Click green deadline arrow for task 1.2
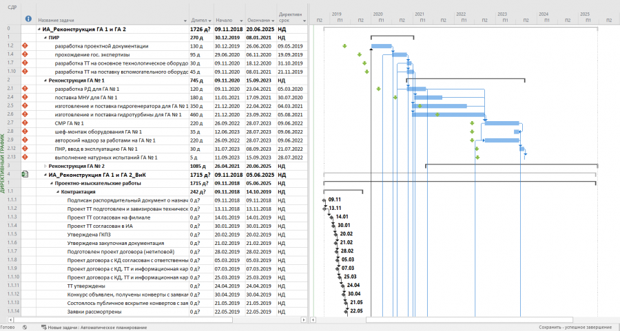 click(344, 46)
